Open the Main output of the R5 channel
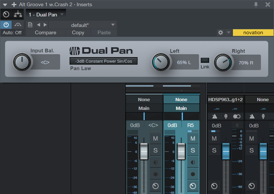This screenshot has width=274, height=194. [x=181, y=108]
